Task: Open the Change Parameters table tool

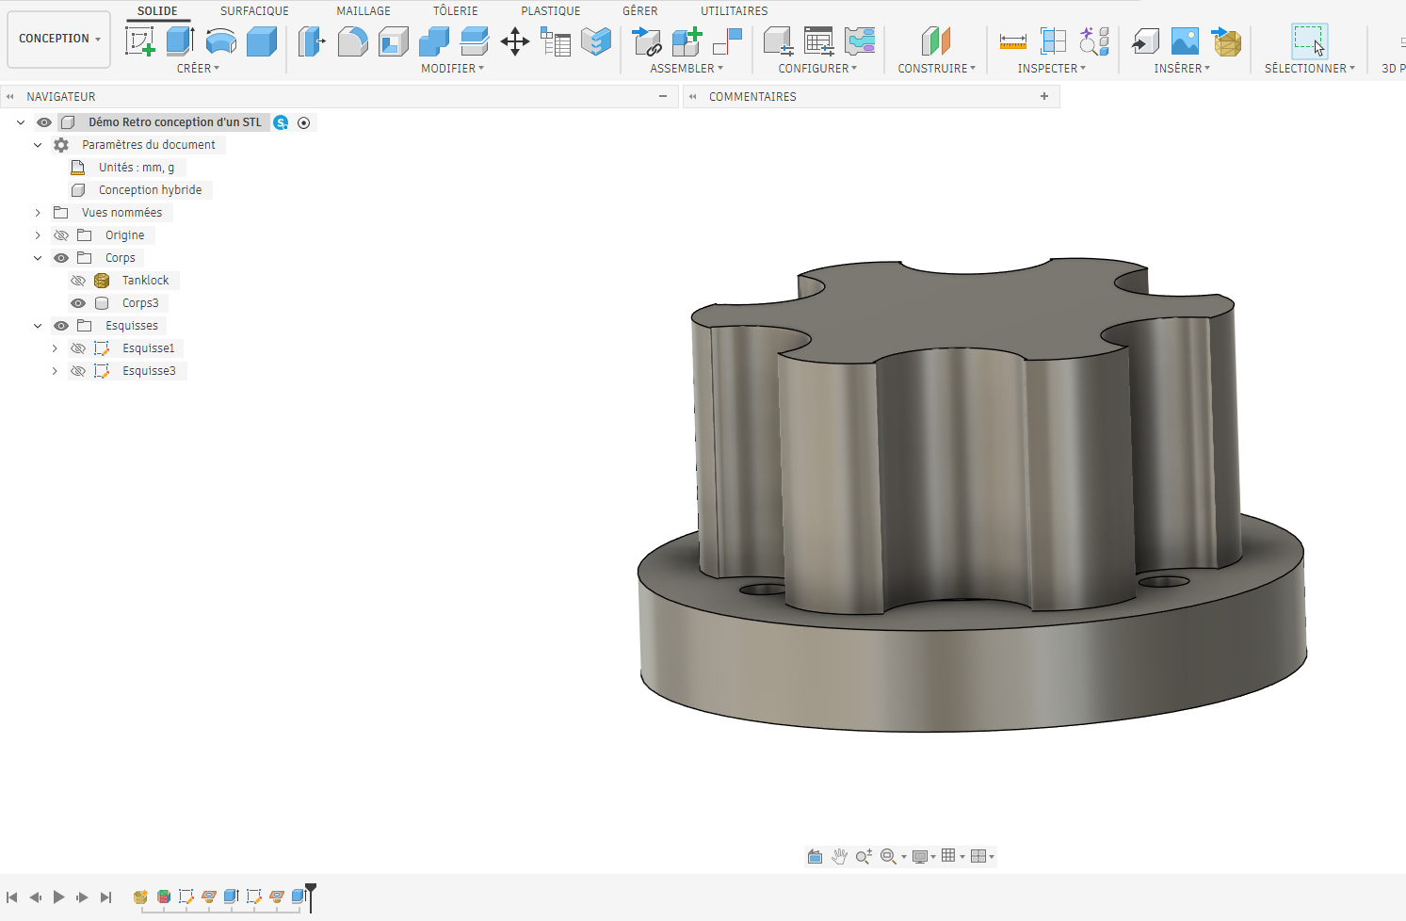Action: click(x=556, y=41)
